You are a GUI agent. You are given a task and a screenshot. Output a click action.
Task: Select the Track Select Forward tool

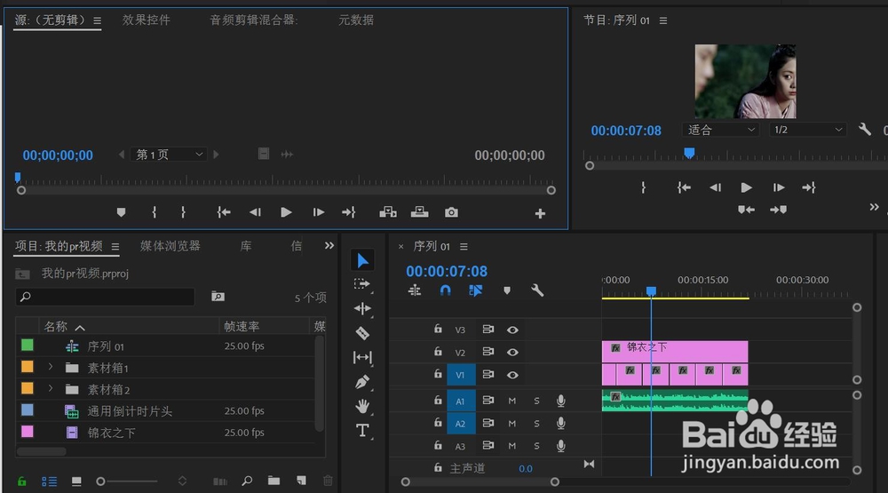362,284
